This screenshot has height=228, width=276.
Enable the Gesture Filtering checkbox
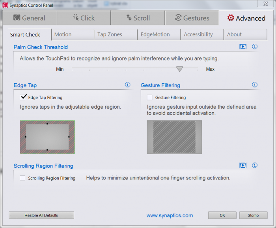click(x=149, y=97)
